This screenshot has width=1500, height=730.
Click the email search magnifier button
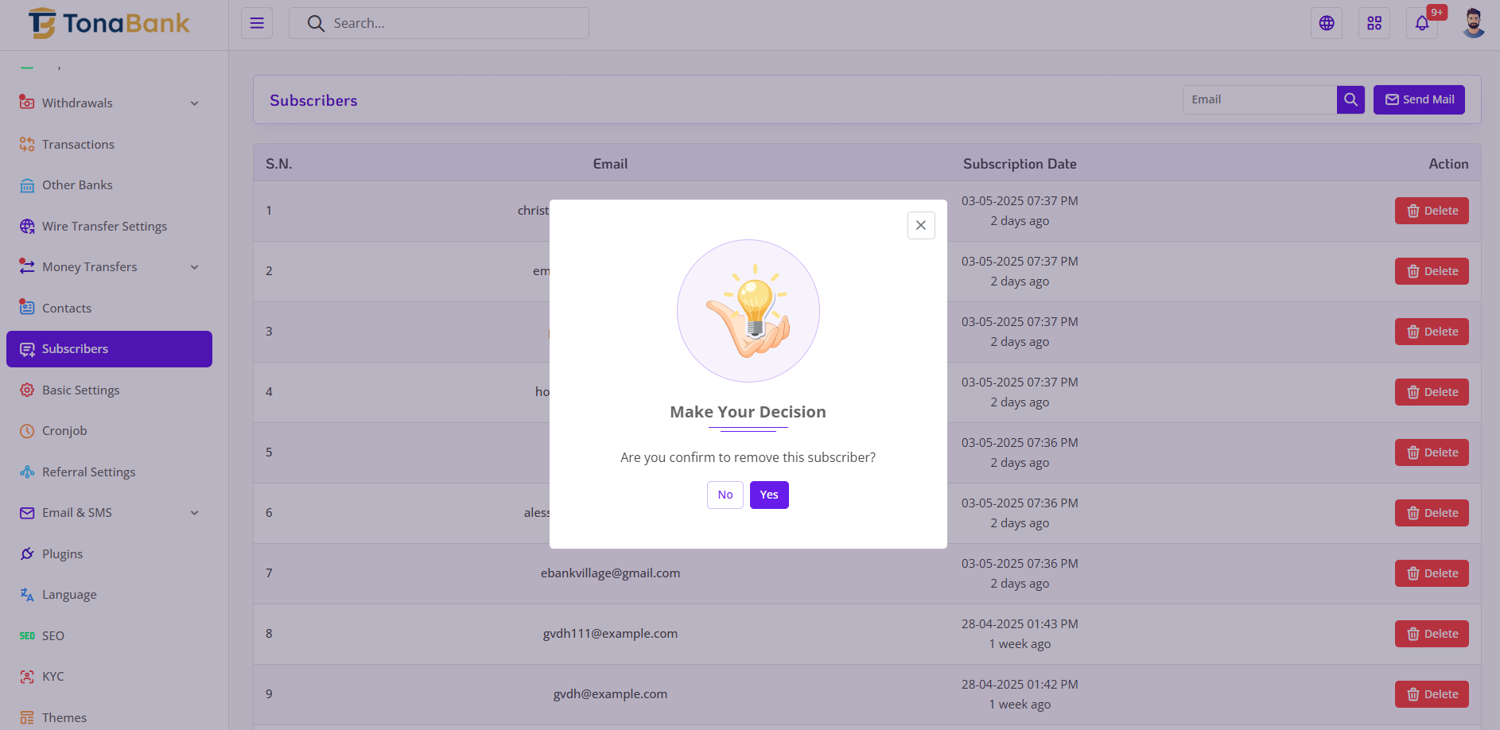pos(1350,99)
